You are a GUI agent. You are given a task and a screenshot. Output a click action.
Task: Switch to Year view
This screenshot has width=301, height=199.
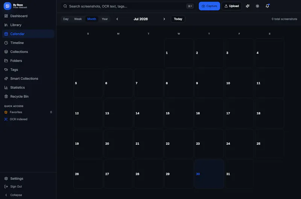105,19
